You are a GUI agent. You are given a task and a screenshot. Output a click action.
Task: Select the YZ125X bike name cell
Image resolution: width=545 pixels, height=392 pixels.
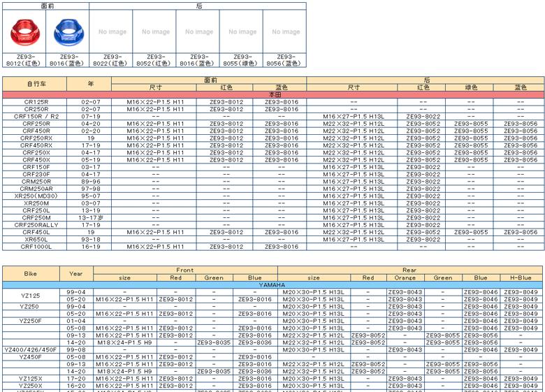click(31, 379)
